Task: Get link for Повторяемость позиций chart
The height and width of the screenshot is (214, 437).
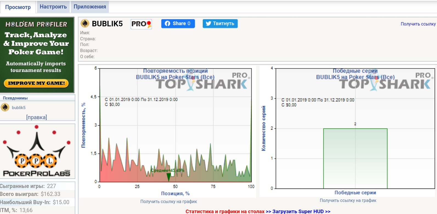Action: pos(168,202)
